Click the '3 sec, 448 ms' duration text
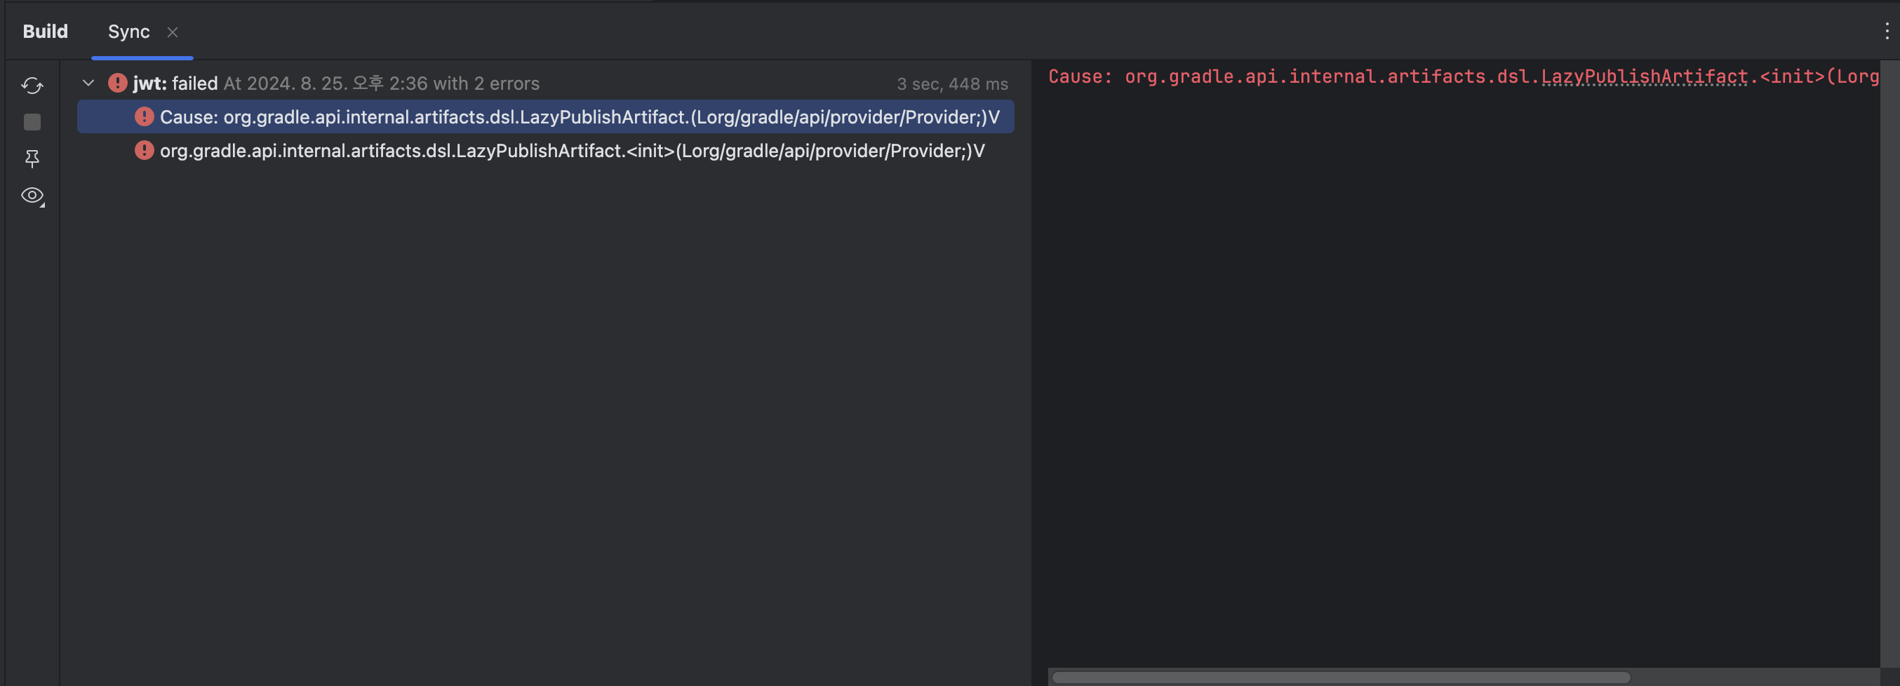This screenshot has width=1900, height=686. [x=951, y=84]
